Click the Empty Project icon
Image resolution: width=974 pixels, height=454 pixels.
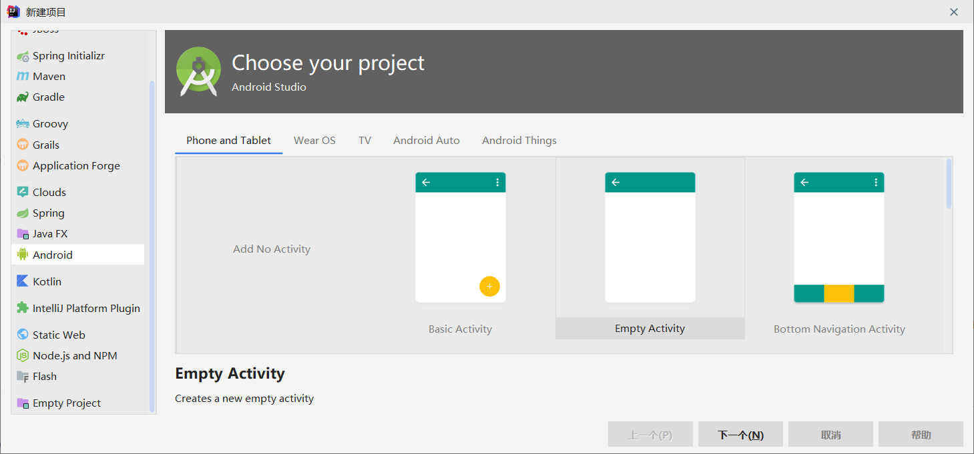click(23, 403)
